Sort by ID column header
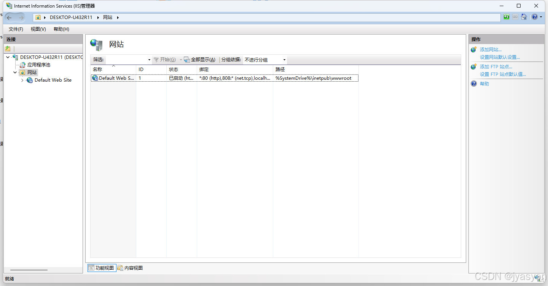 point(151,70)
